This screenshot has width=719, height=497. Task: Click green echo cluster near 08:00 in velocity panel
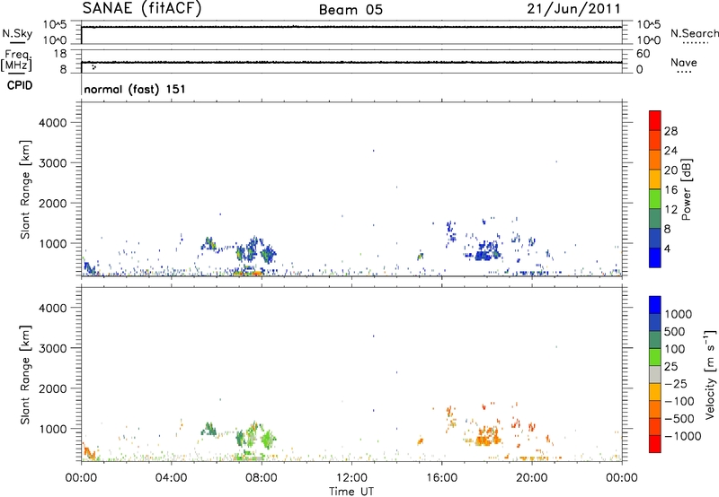coord(267,440)
